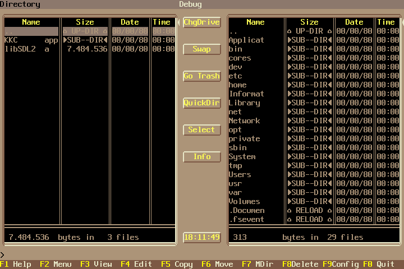Click F8 Delete in function bar
Viewport: 404px width, 269px height.
pyautogui.click(x=300, y=264)
